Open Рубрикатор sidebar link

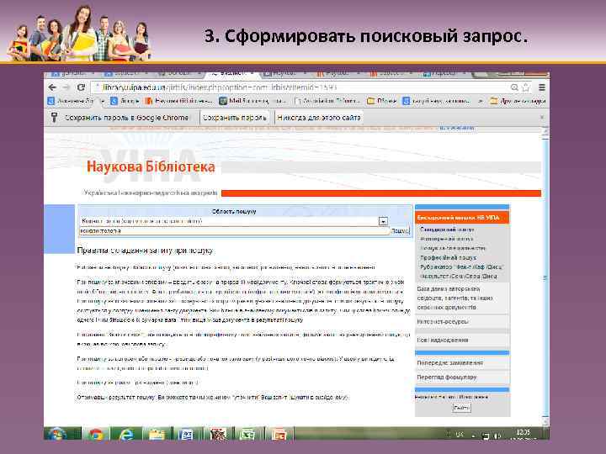click(x=461, y=267)
